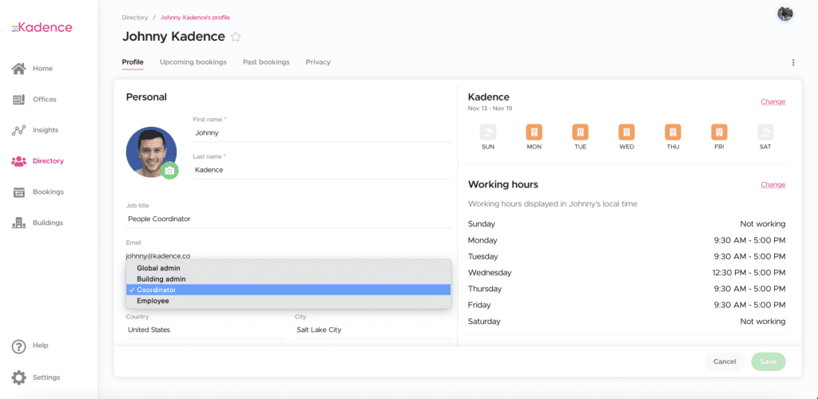Image resolution: width=818 pixels, height=399 pixels.
Task: Click Johnny's profile photo
Action: point(151,152)
